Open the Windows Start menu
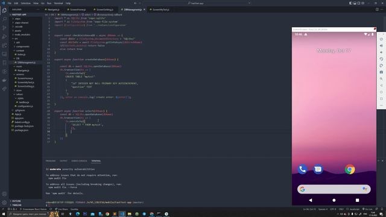The image size is (386, 217). coord(4,214)
